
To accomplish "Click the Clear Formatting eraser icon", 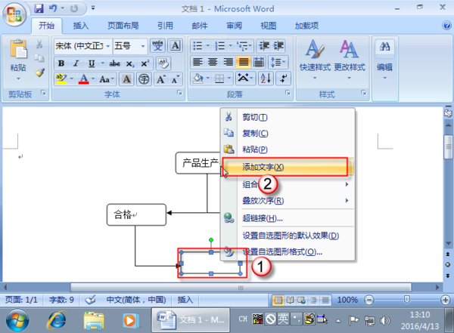I will tap(163, 63).
